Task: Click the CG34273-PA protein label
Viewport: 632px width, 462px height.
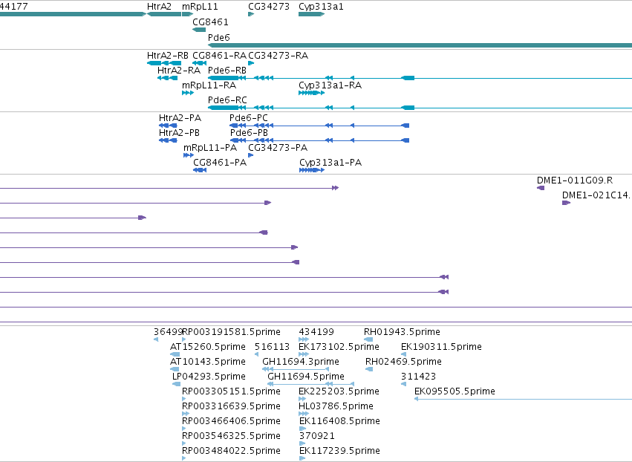Action: pos(278,148)
